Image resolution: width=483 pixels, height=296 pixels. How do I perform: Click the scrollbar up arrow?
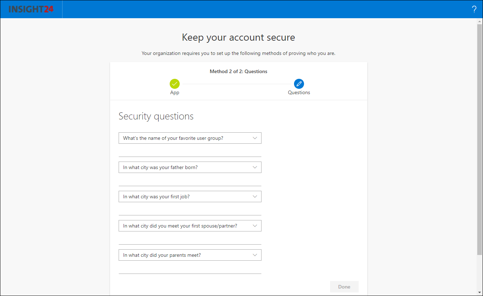pos(479,21)
